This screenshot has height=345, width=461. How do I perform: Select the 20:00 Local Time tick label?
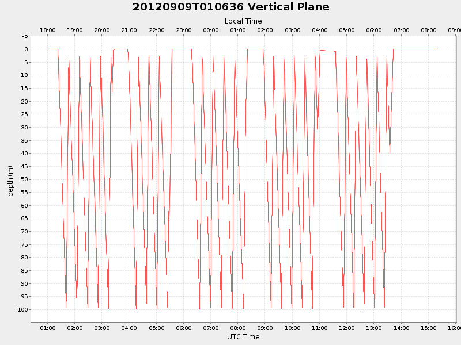click(x=102, y=30)
